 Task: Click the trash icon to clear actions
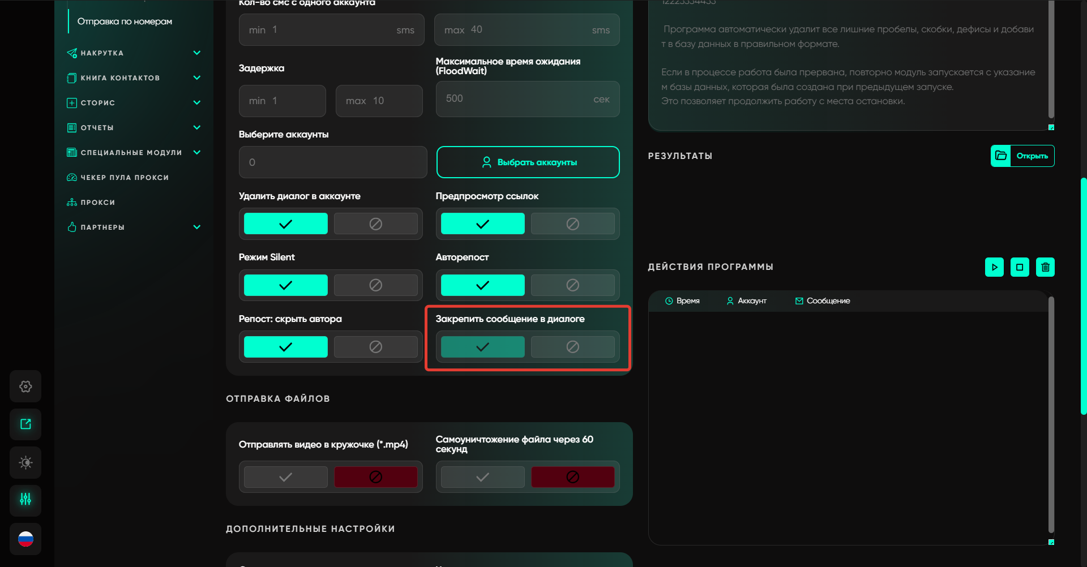tap(1045, 267)
